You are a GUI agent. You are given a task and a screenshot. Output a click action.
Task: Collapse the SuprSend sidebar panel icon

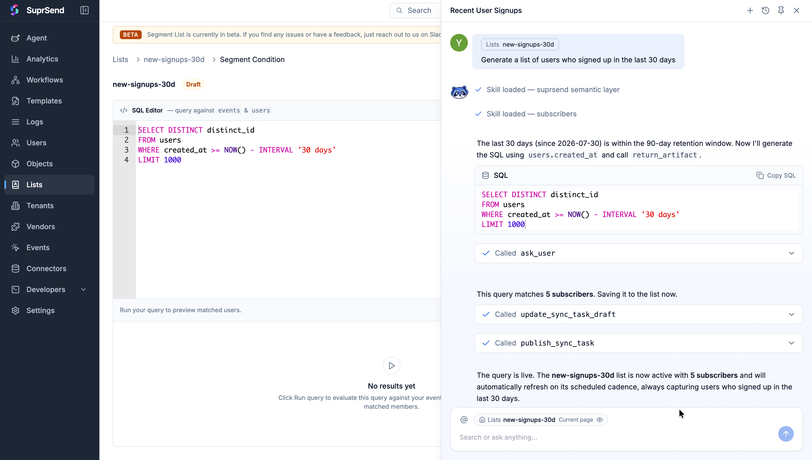pyautogui.click(x=84, y=10)
